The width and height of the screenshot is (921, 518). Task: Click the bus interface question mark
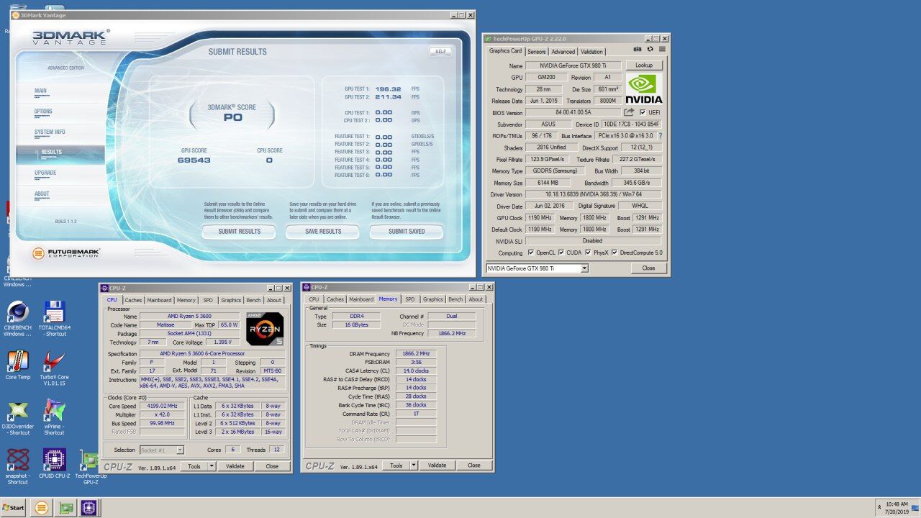click(x=661, y=135)
